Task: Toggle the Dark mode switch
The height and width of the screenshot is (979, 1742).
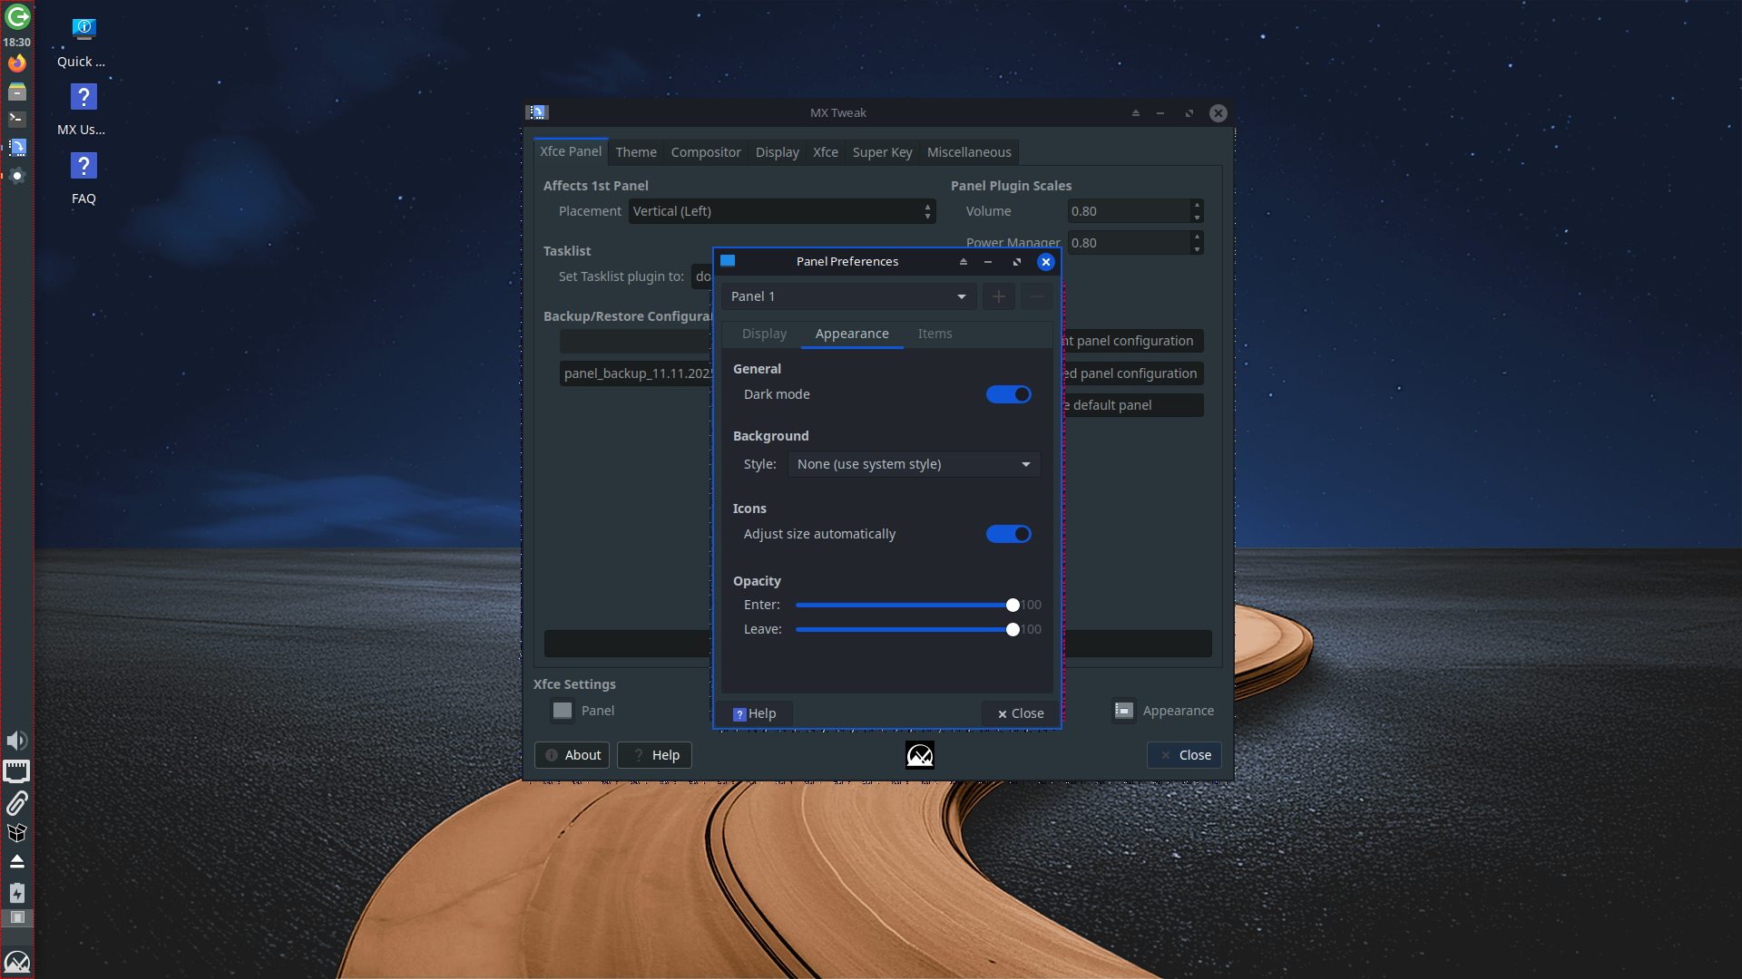Action: [1009, 394]
